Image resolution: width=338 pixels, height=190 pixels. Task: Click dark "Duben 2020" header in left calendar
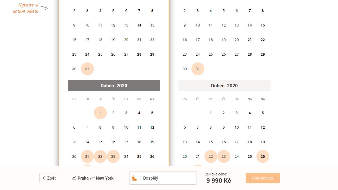[x=114, y=86]
